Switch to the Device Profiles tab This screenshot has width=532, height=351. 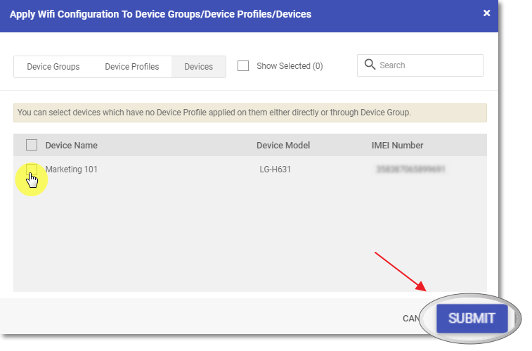pyautogui.click(x=131, y=67)
